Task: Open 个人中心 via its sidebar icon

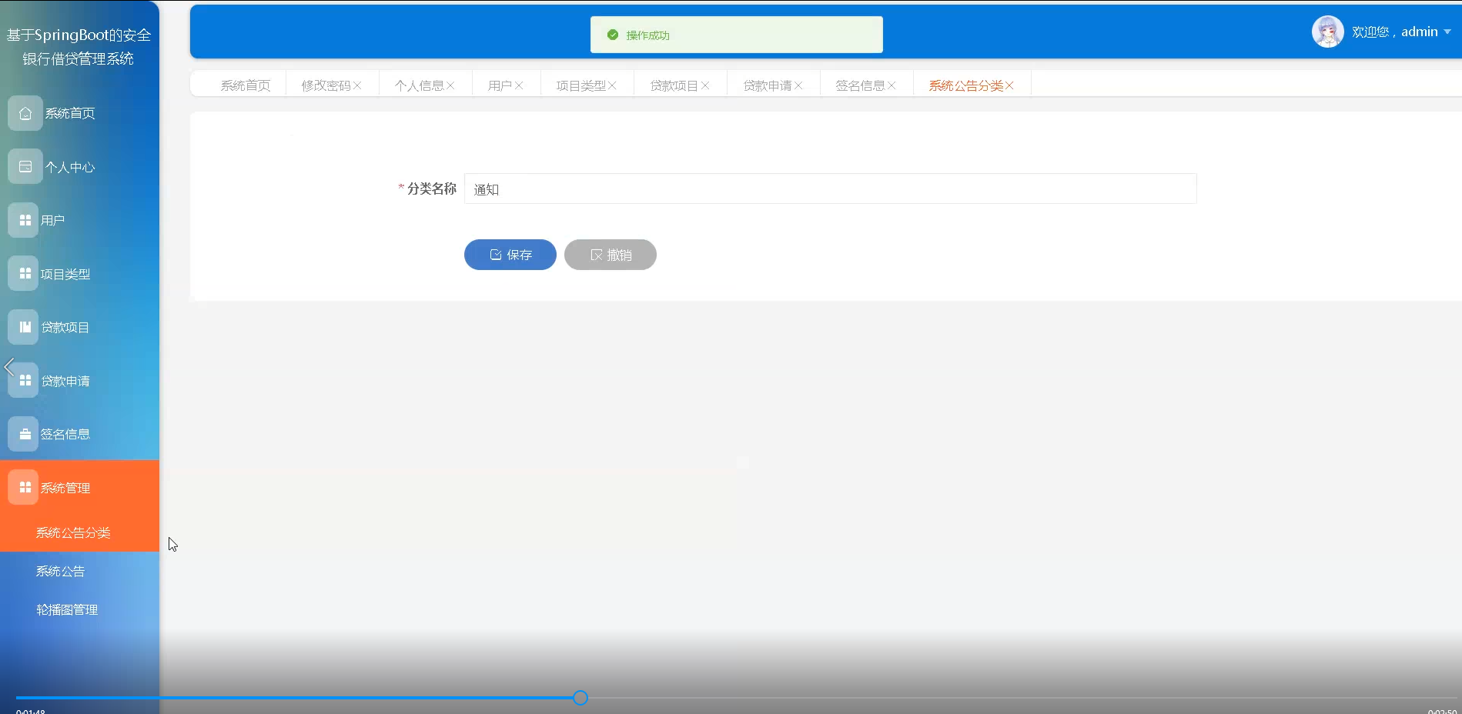Action: tap(25, 165)
